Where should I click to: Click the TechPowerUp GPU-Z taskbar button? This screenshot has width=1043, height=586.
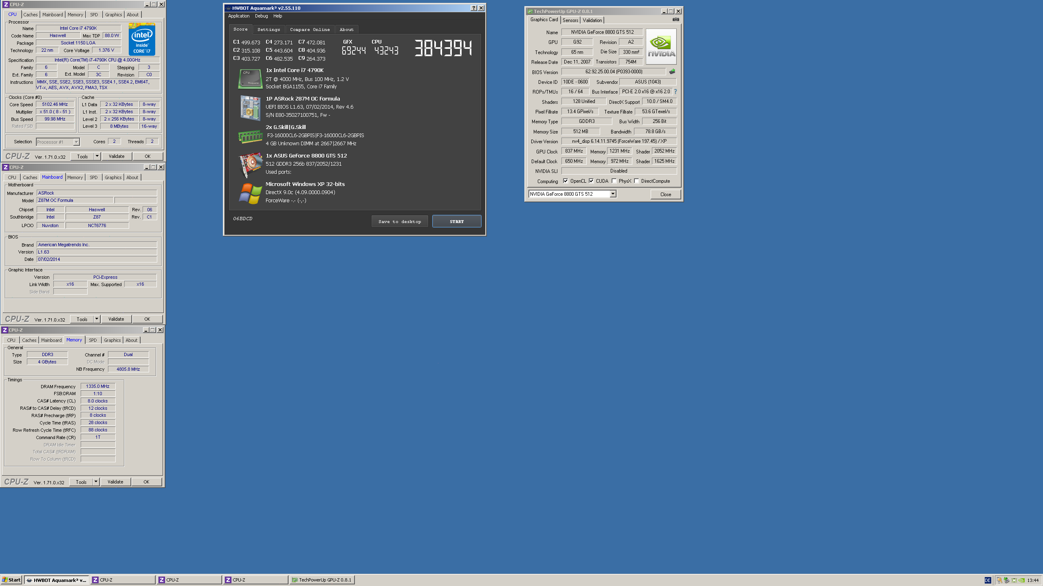(x=322, y=580)
